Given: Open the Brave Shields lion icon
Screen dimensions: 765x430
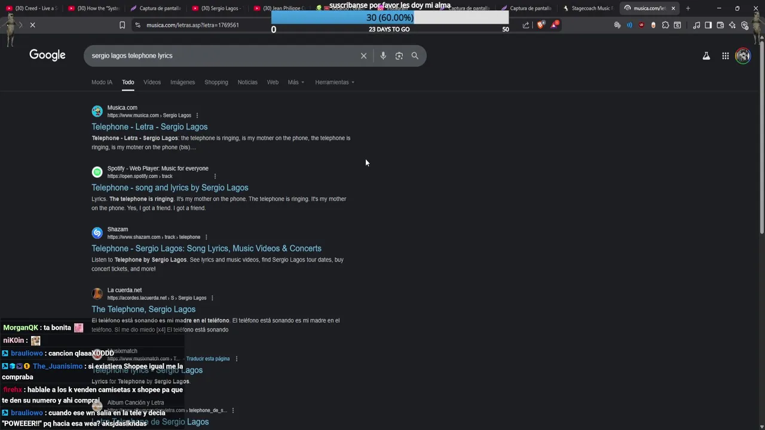Looking at the screenshot, I should [x=540, y=25].
